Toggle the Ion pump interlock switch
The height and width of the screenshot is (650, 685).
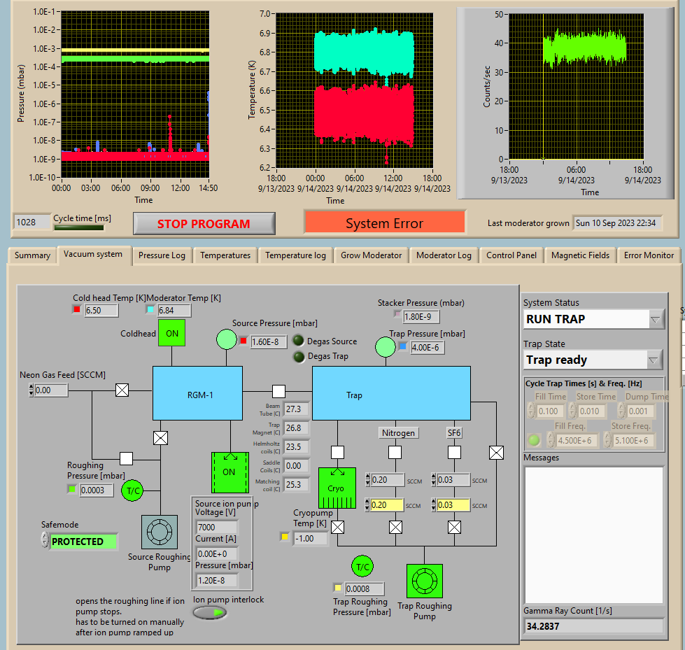pyautogui.click(x=210, y=613)
